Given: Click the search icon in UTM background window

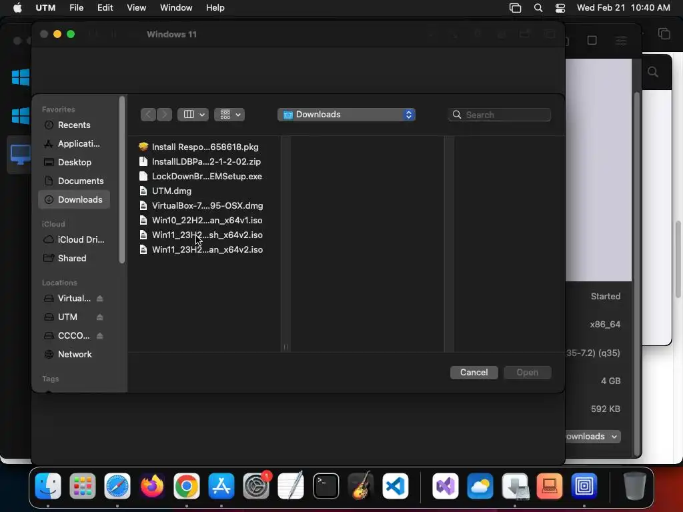Looking at the screenshot, I should pyautogui.click(x=652, y=72).
